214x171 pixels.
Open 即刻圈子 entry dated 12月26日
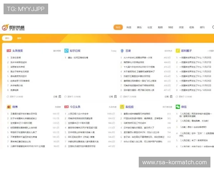pyautogui.click(x=195, y=90)
